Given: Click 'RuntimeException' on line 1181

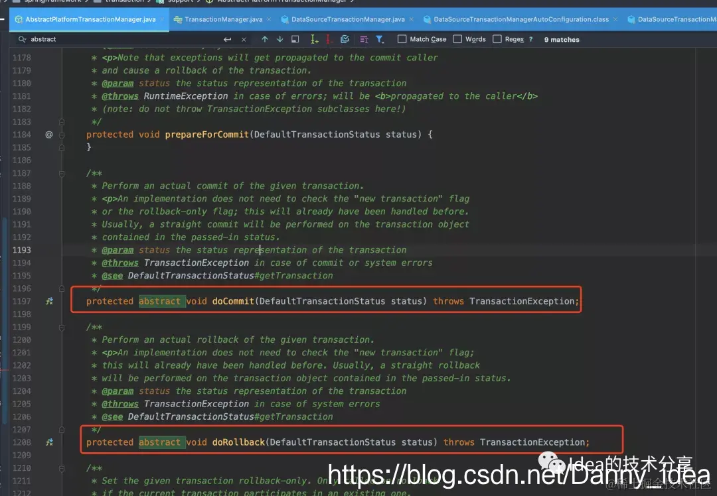Looking at the screenshot, I should tap(186, 96).
